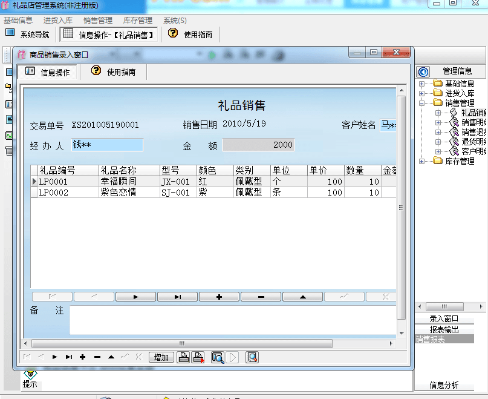Expand the 库存管理 tree node
488x399 pixels.
point(421,161)
